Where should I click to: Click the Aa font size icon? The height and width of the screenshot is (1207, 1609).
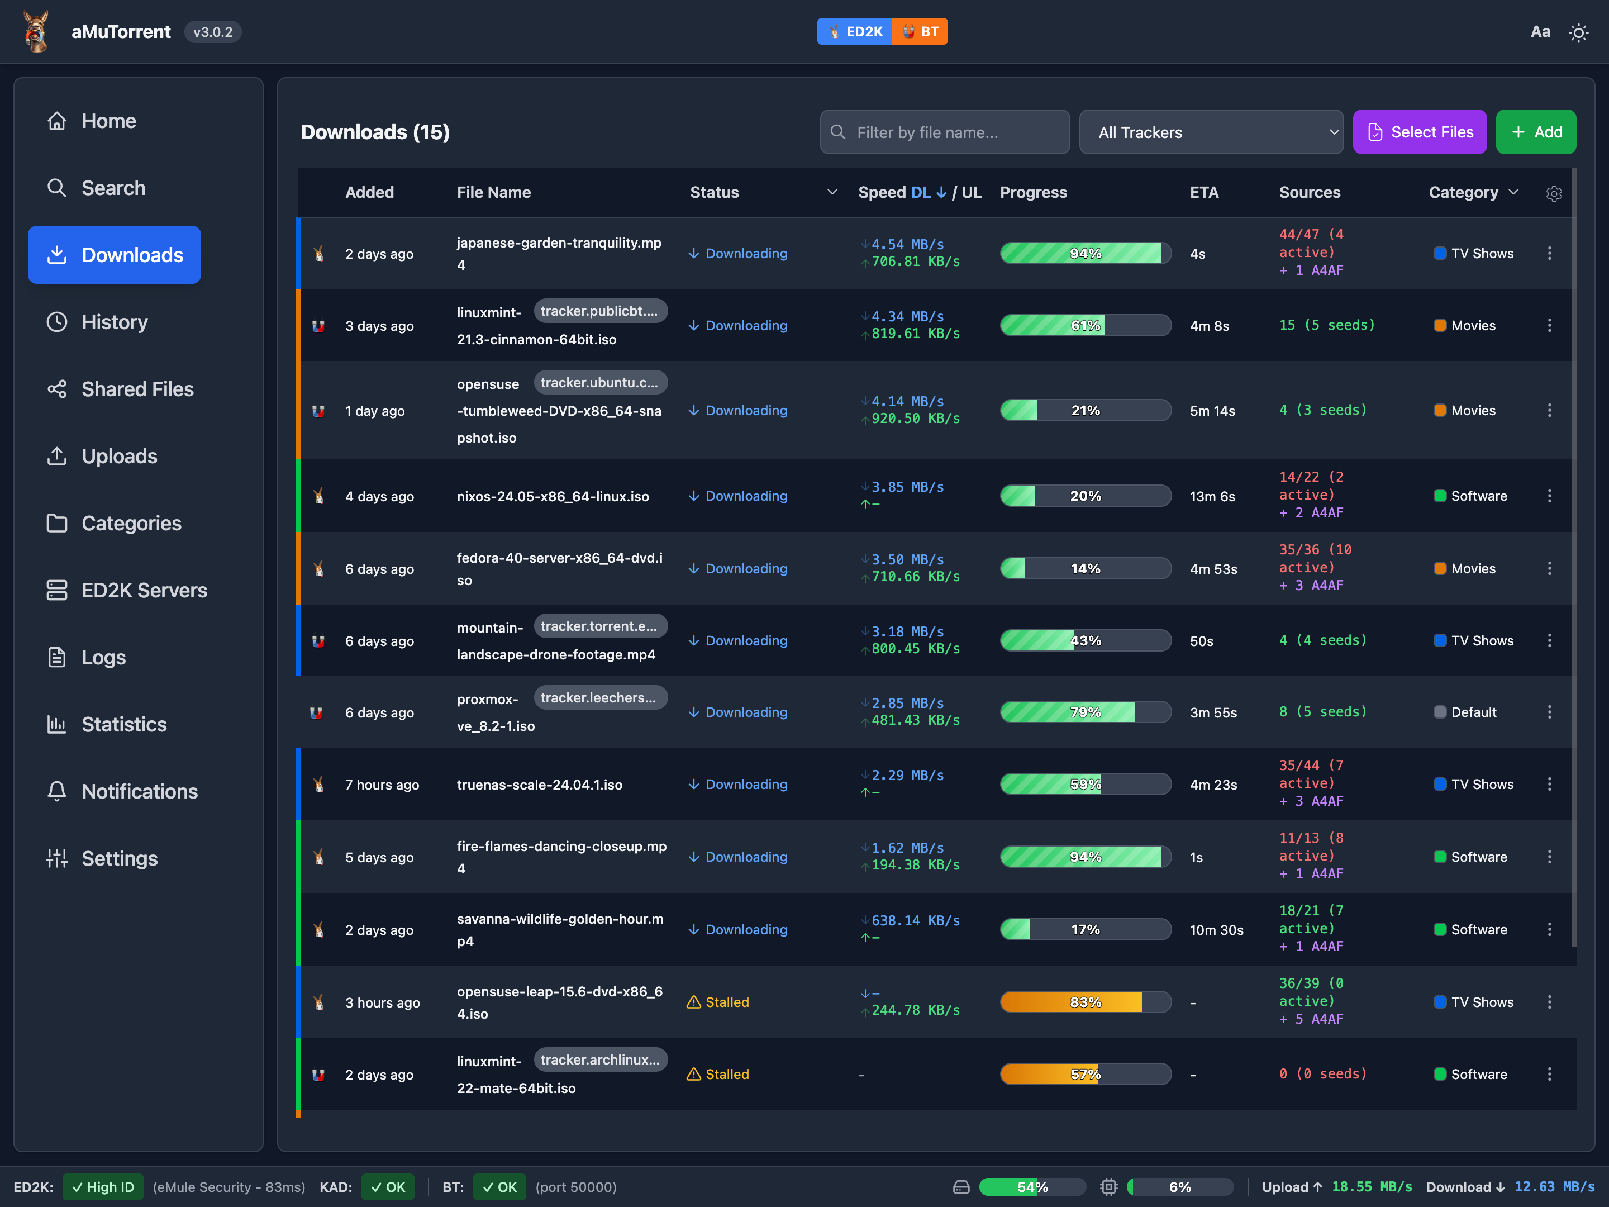coord(1540,32)
